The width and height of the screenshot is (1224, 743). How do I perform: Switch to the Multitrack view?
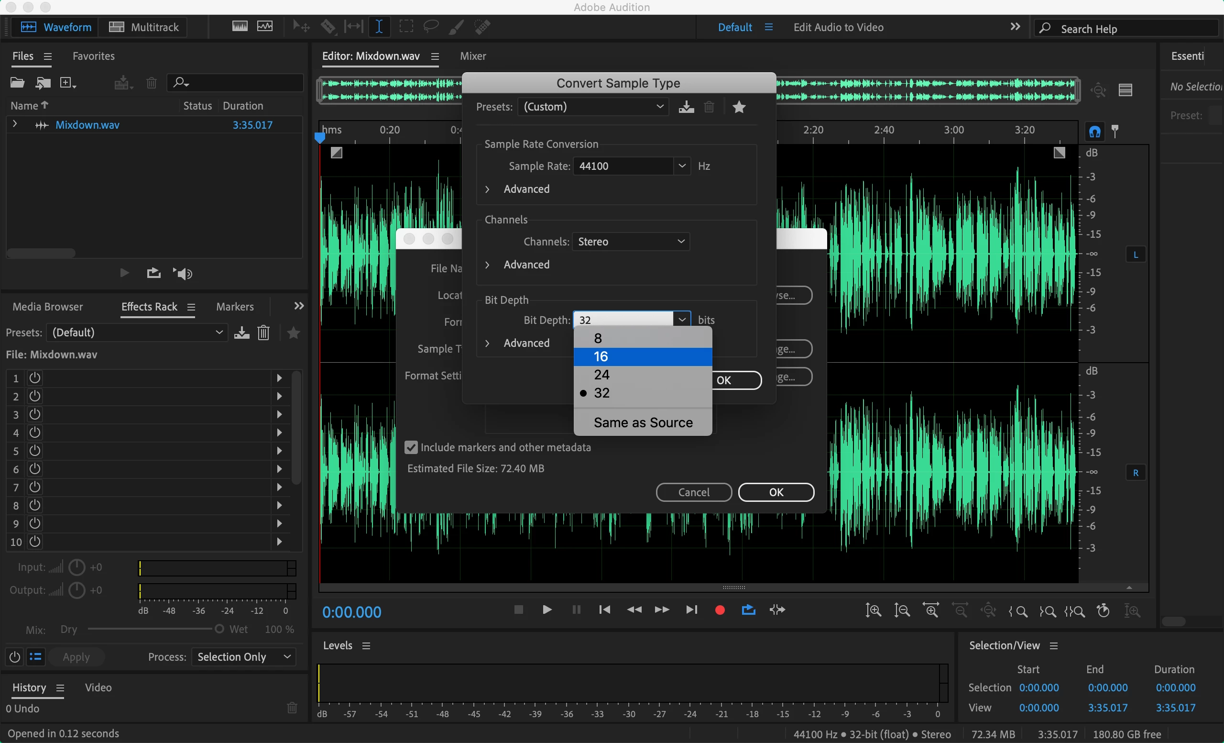[x=144, y=27]
